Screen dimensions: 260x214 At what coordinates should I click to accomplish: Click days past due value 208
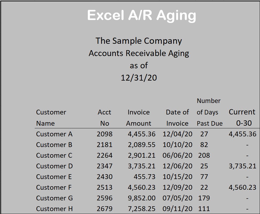204,155
